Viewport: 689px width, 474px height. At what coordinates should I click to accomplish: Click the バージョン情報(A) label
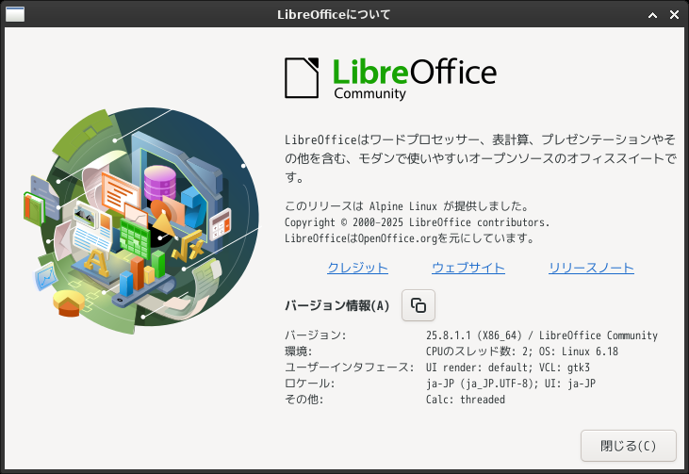[337, 305]
